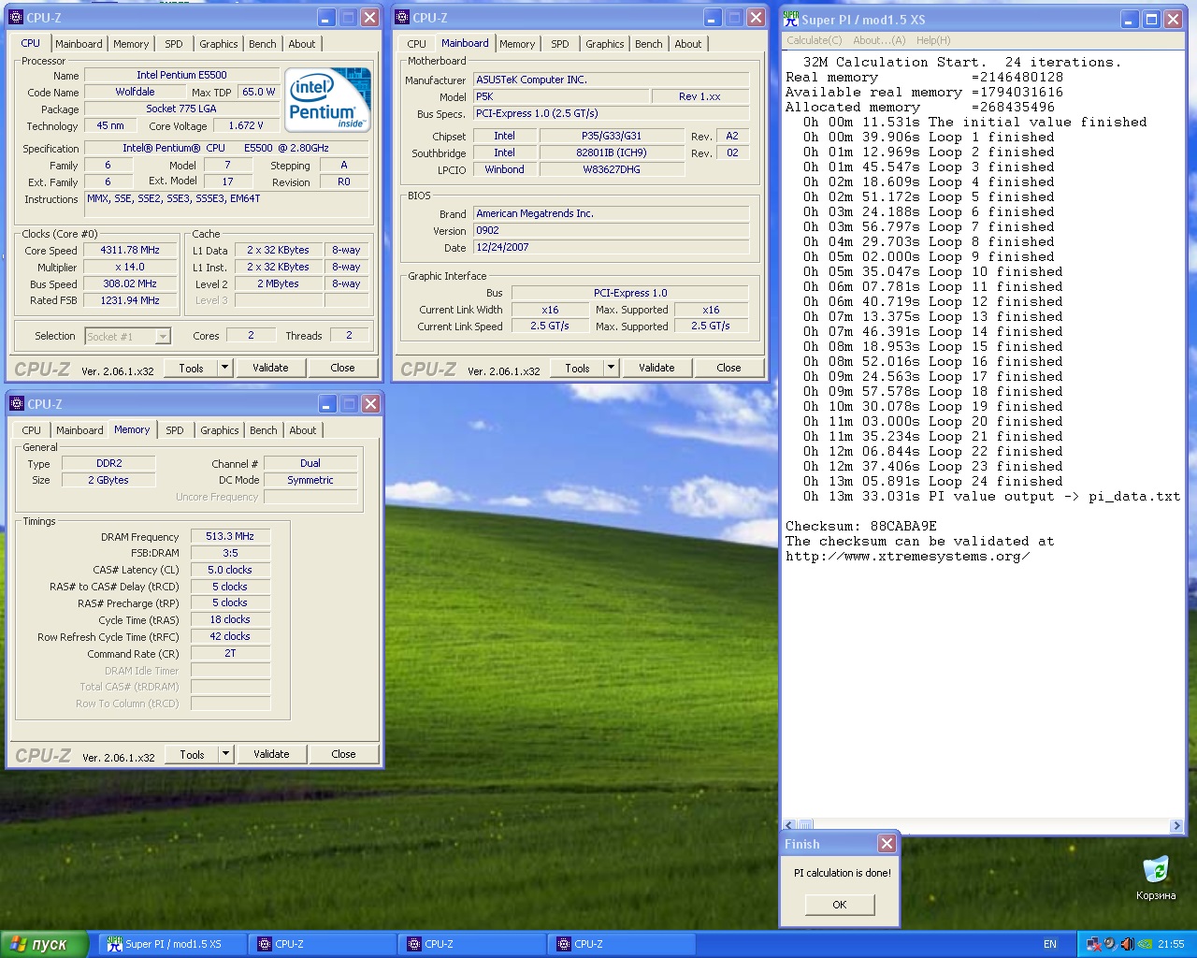Select SPD tab in Mainboard window
1197x958 pixels.
coord(560,44)
